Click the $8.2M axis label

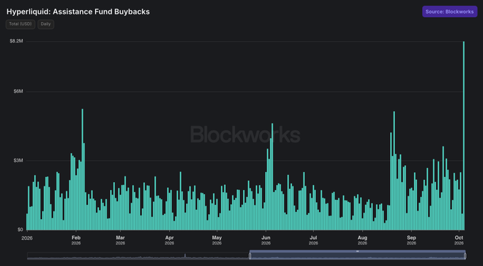tap(16, 41)
